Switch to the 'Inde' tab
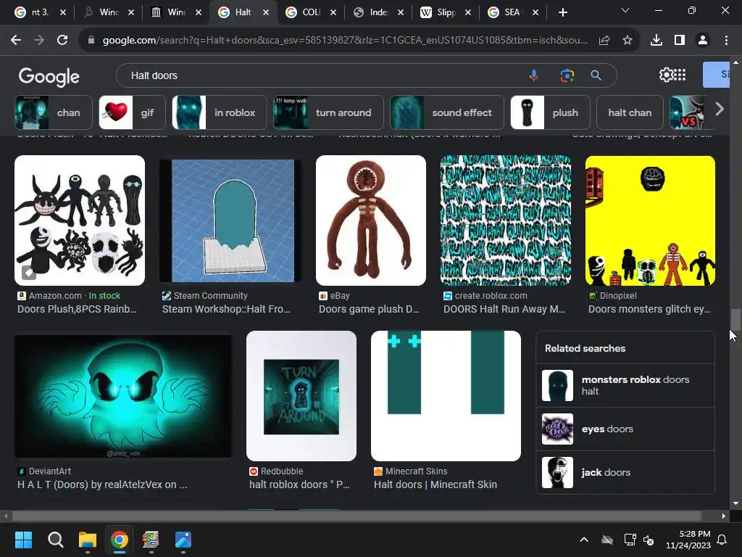 click(x=378, y=12)
